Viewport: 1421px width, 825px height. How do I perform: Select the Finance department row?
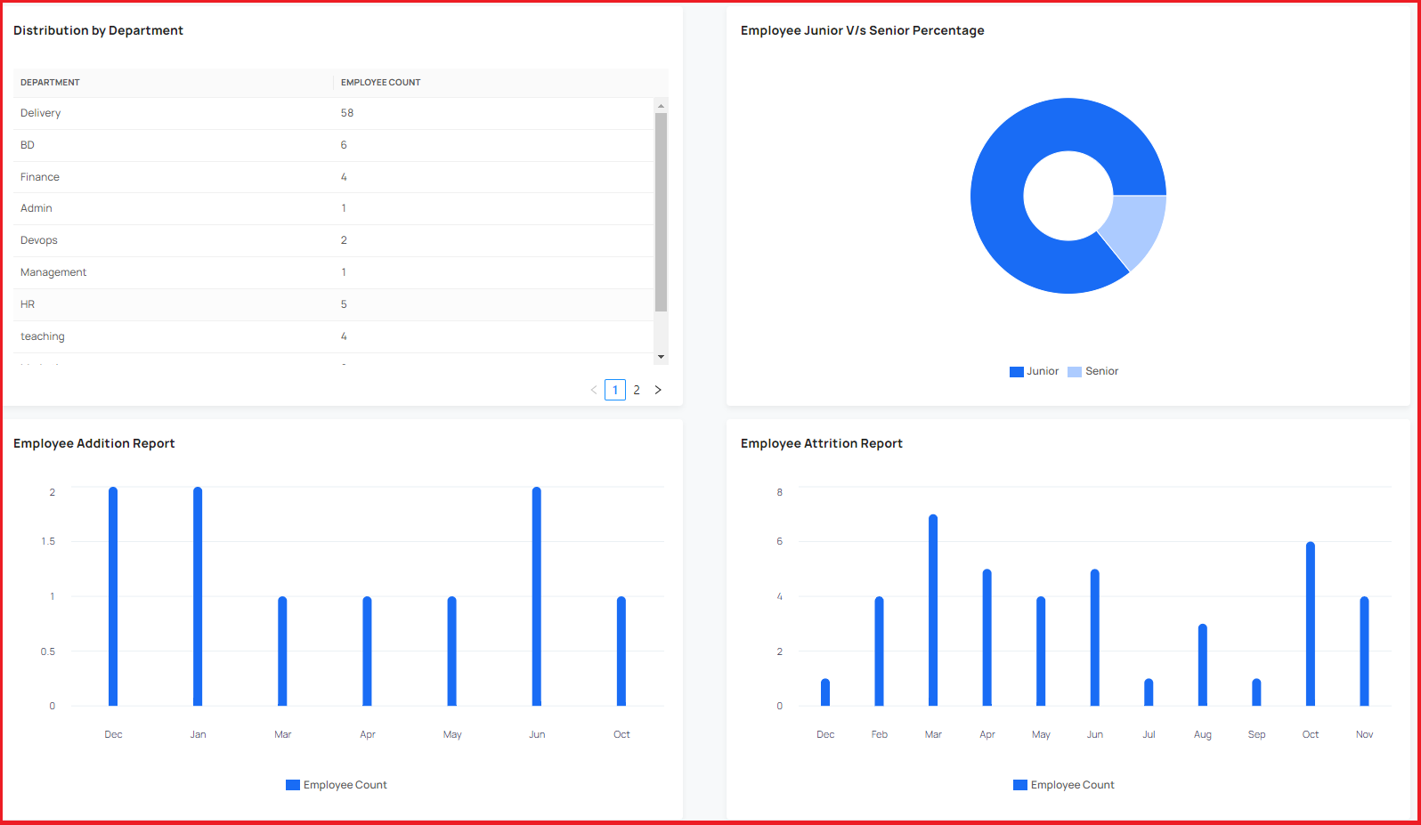[334, 177]
